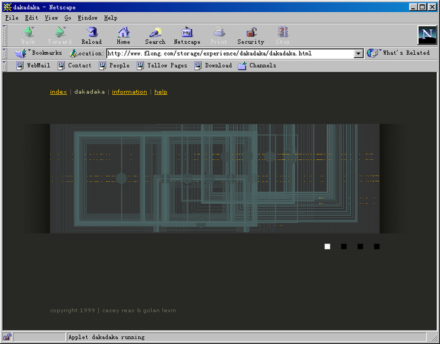Click the Download personal toolbar shortcut
The height and width of the screenshot is (344, 440).
pyautogui.click(x=213, y=65)
